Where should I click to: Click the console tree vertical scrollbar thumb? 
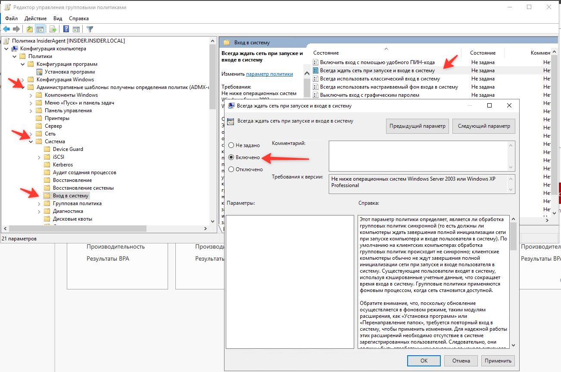tap(212, 77)
